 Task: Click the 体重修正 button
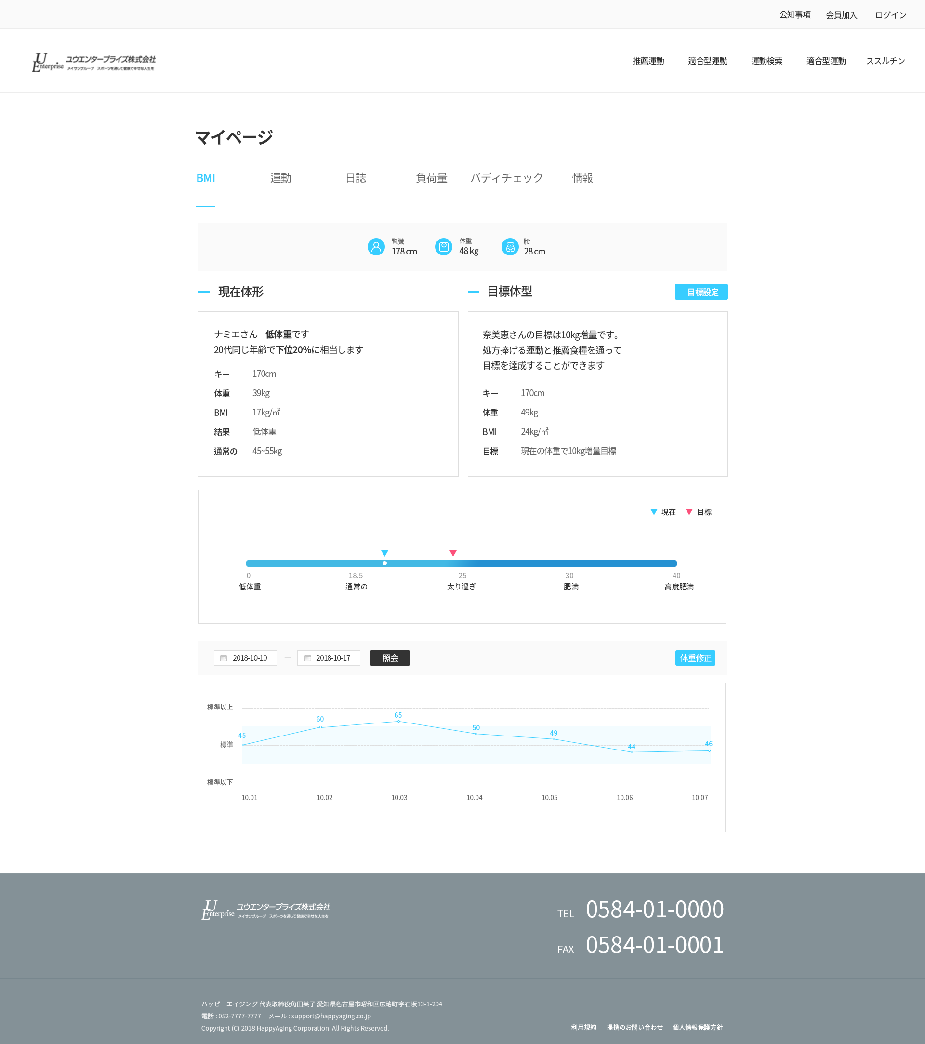pos(695,658)
